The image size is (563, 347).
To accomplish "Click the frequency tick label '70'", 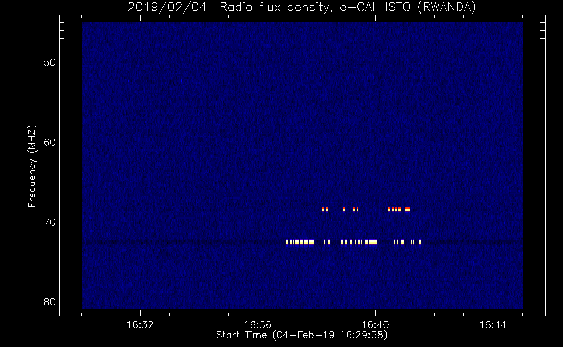I will point(50,222).
